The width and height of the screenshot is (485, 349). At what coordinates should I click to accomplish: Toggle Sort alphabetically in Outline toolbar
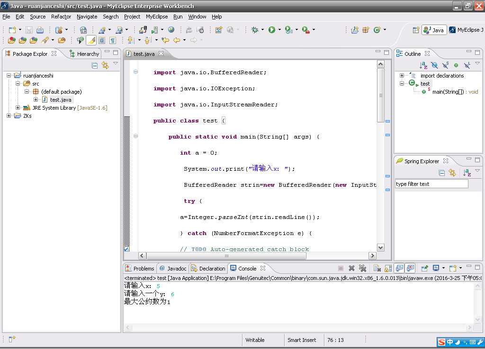(x=423, y=65)
